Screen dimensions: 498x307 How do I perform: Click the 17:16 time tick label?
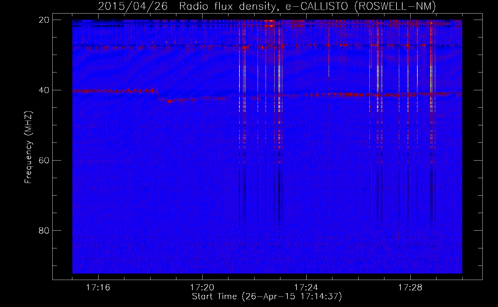point(98,288)
